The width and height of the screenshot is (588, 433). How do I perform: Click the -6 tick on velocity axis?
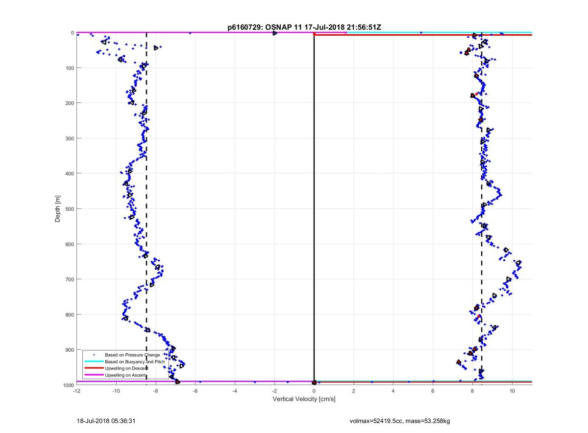tap(195, 391)
